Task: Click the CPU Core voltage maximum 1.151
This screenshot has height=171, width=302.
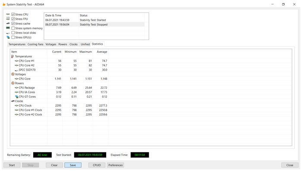Action: [88, 79]
